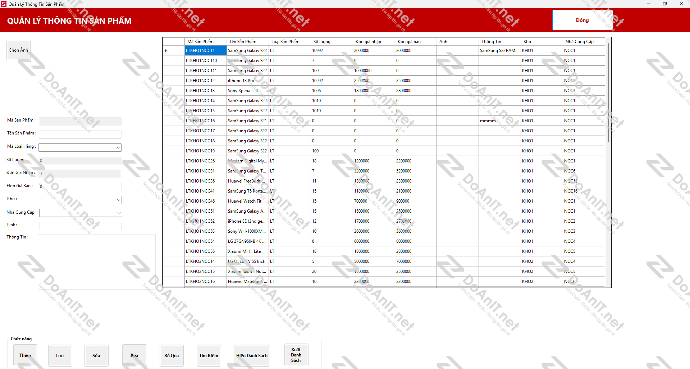Click the Lưu button
Image resolution: width=690 pixels, height=369 pixels.
pos(60,355)
